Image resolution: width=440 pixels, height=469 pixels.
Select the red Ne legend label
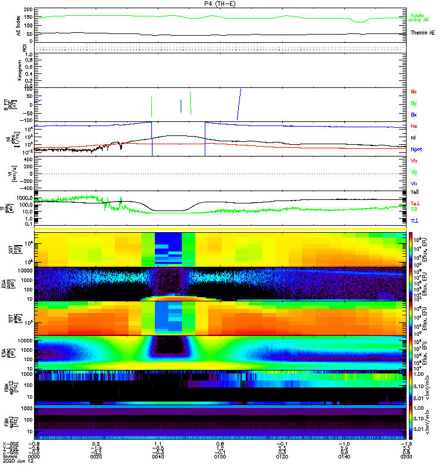(x=414, y=126)
